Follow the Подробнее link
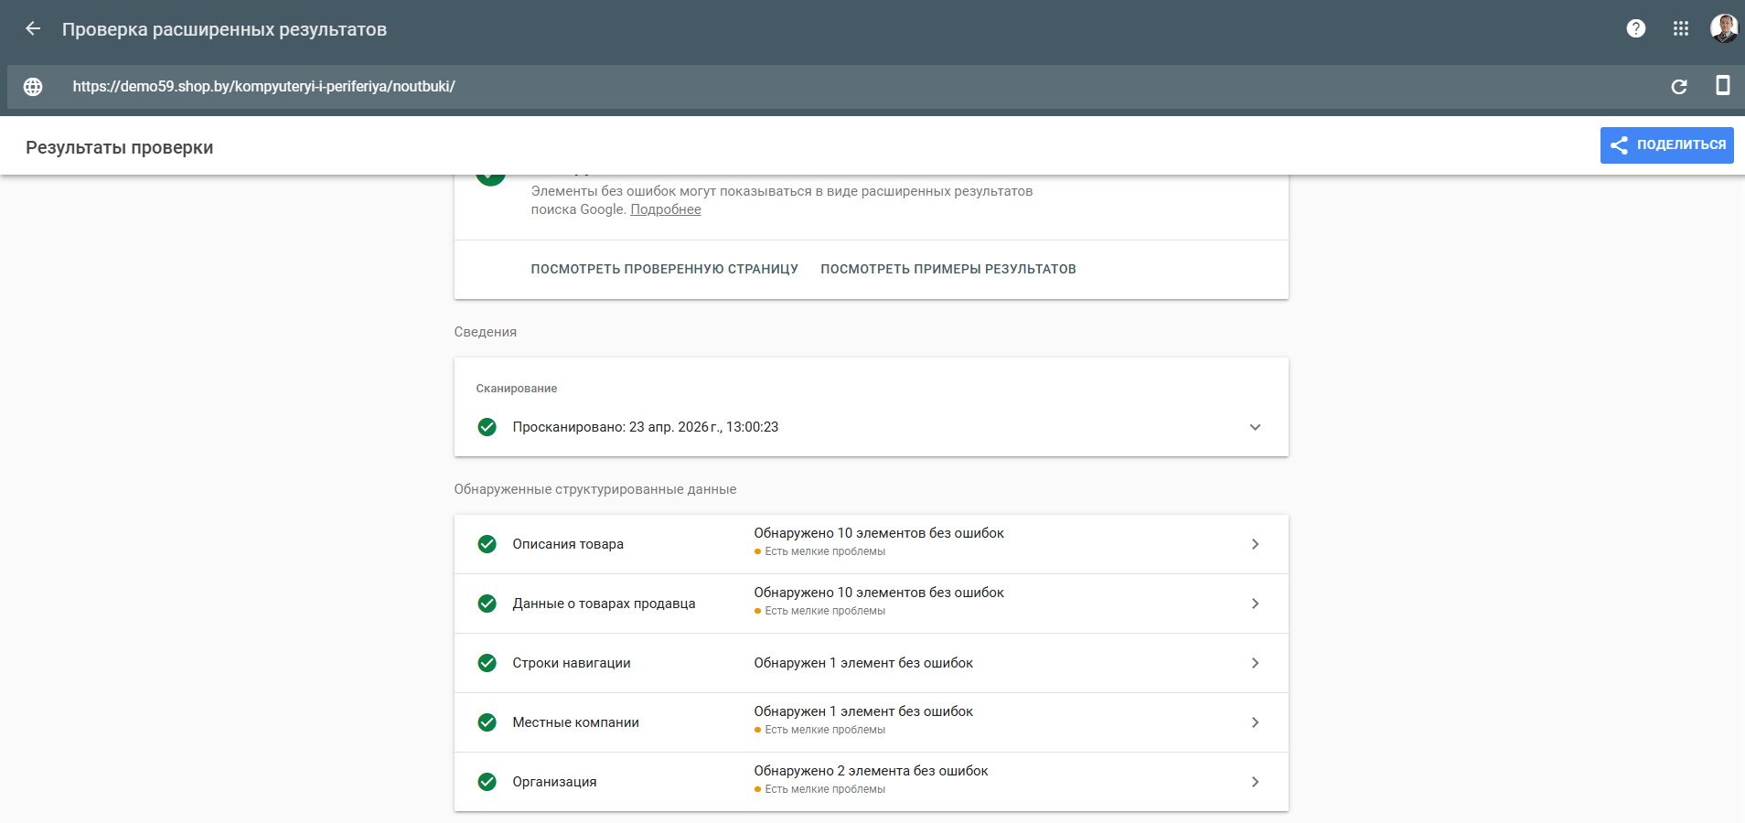This screenshot has width=1745, height=823. coord(666,209)
